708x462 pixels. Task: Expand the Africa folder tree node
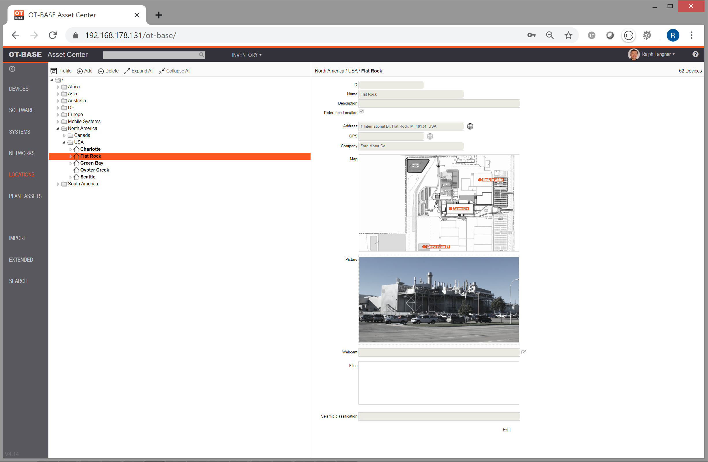coord(58,87)
